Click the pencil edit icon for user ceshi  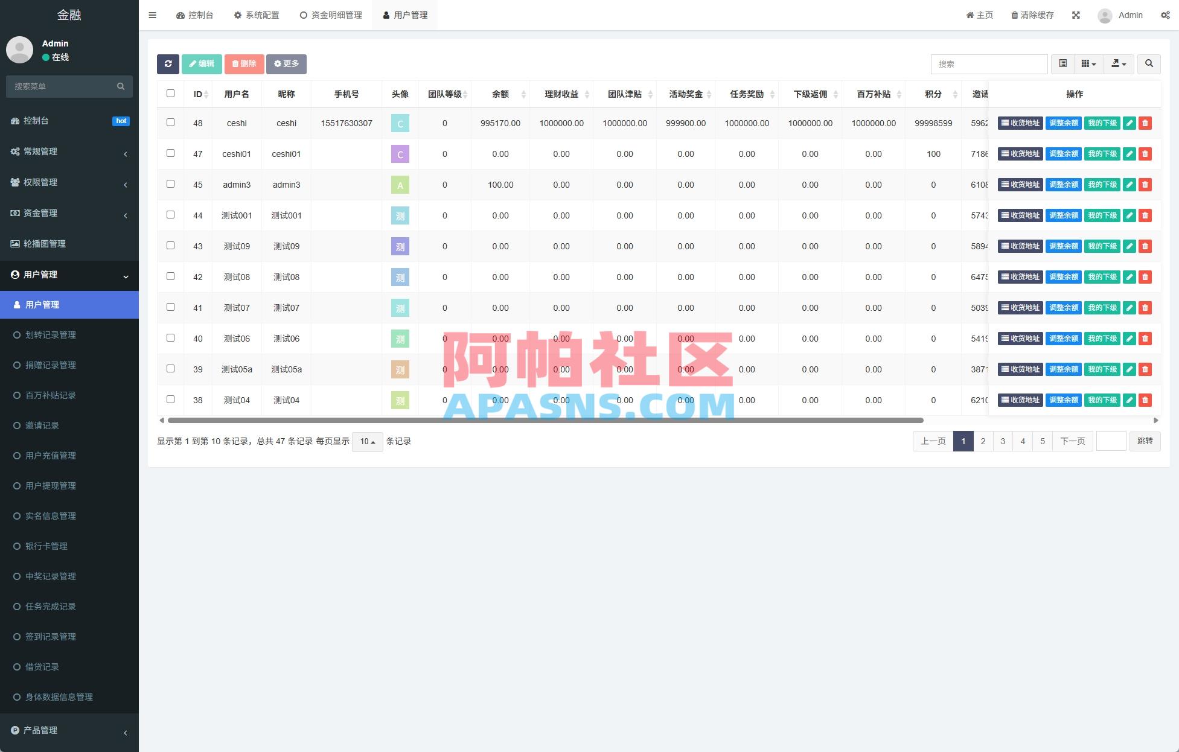(x=1129, y=123)
